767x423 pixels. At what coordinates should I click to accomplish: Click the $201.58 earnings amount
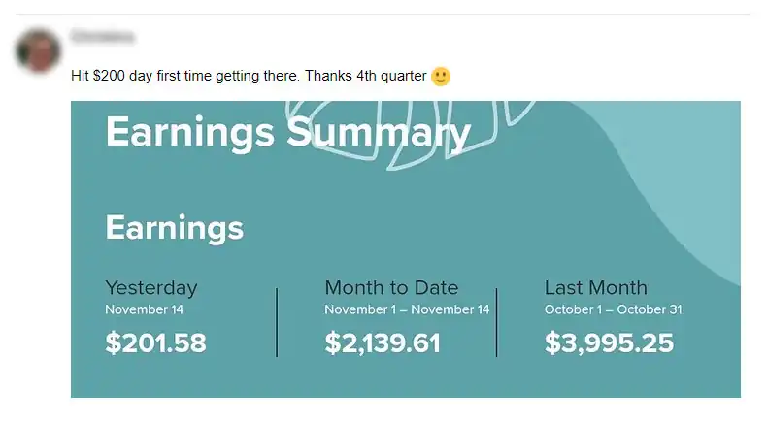tap(155, 342)
